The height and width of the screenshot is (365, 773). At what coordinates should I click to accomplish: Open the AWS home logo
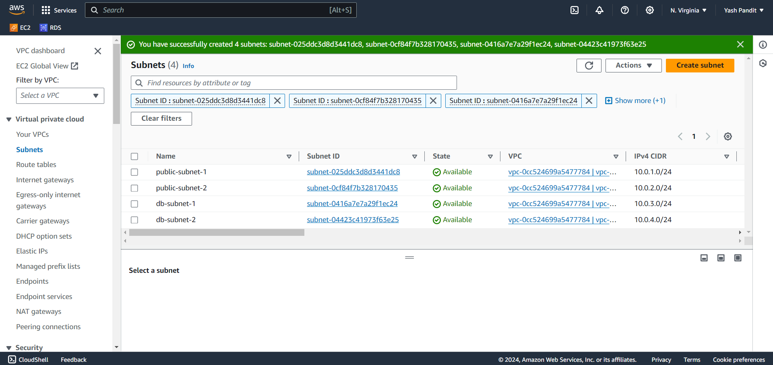pyautogui.click(x=17, y=10)
